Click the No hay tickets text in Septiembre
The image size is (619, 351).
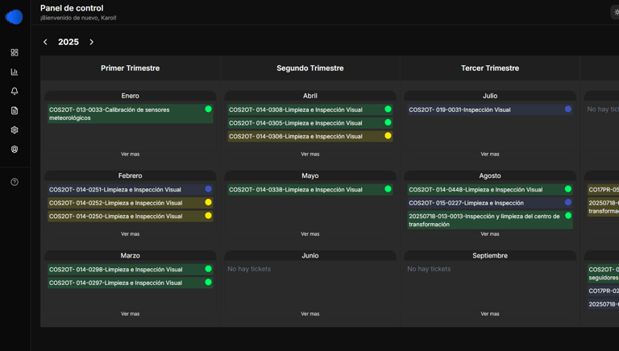(x=429, y=269)
